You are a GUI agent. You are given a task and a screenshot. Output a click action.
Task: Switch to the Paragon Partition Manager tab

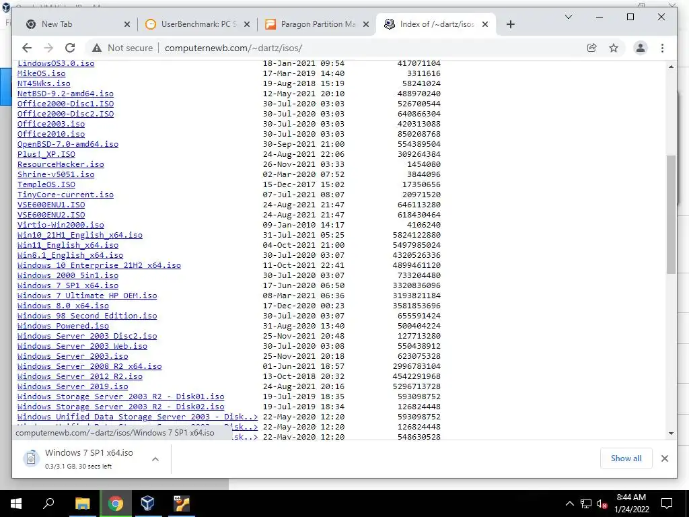[x=316, y=24]
